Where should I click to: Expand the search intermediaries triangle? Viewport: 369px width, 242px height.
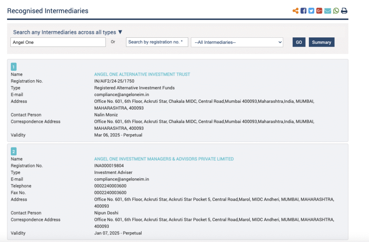(x=120, y=32)
